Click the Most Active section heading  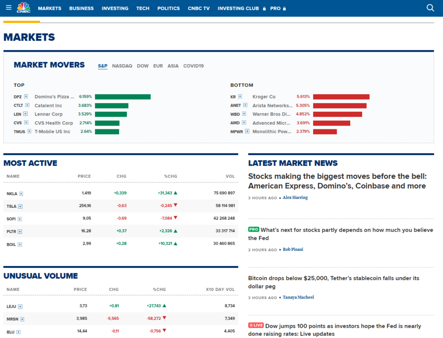click(30, 163)
